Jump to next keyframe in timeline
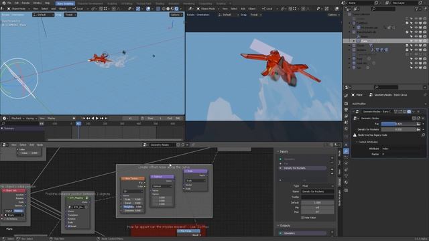429x241 pixels. click(x=102, y=118)
